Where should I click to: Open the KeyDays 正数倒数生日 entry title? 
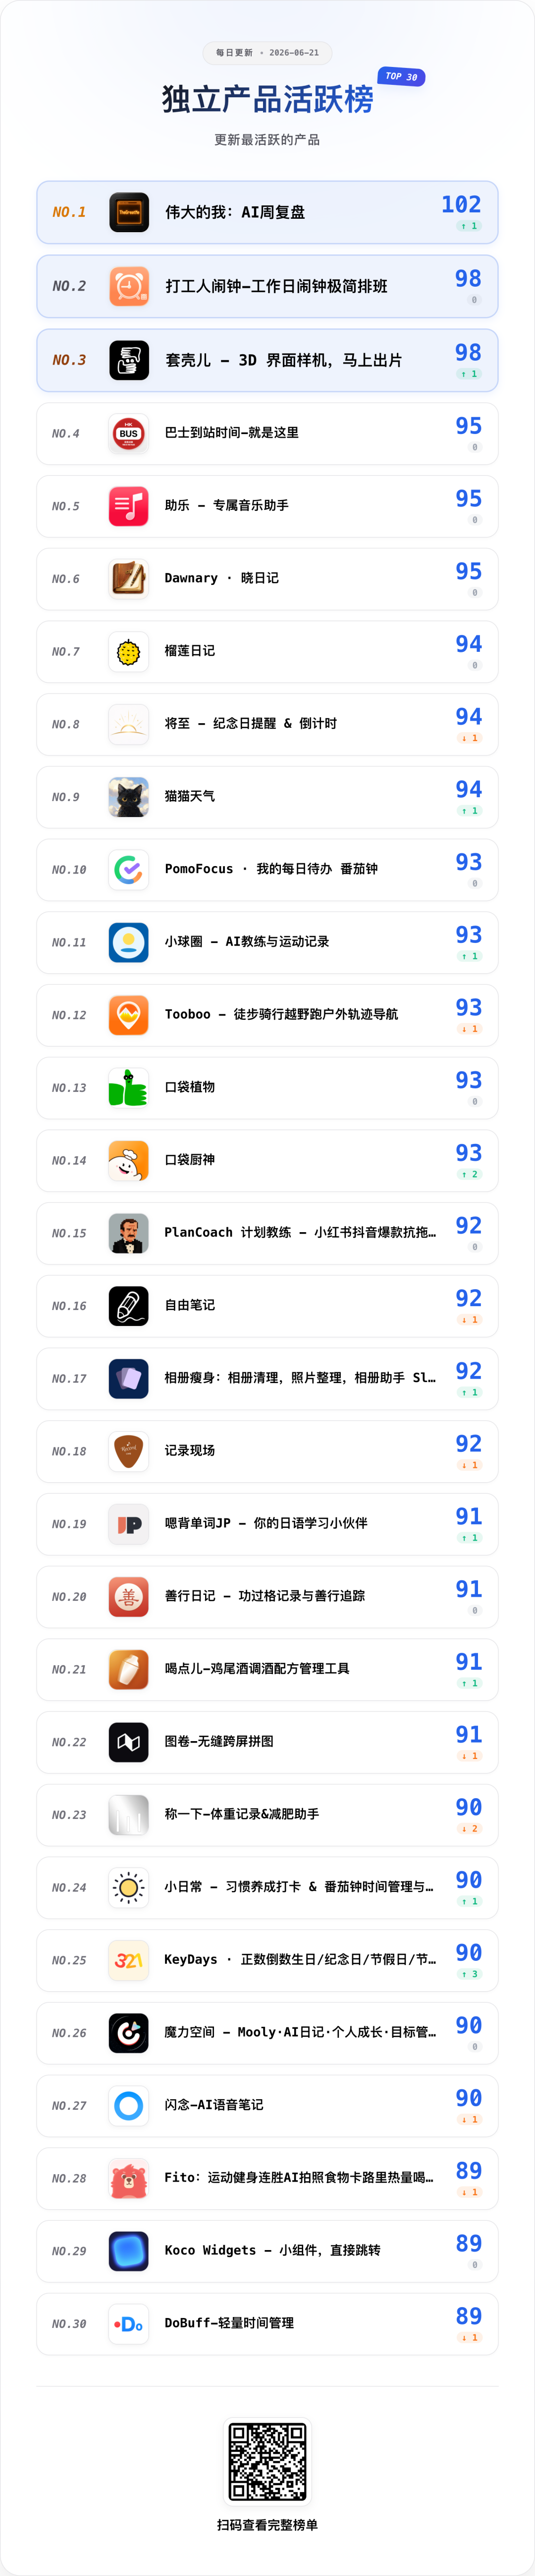[300, 1959]
